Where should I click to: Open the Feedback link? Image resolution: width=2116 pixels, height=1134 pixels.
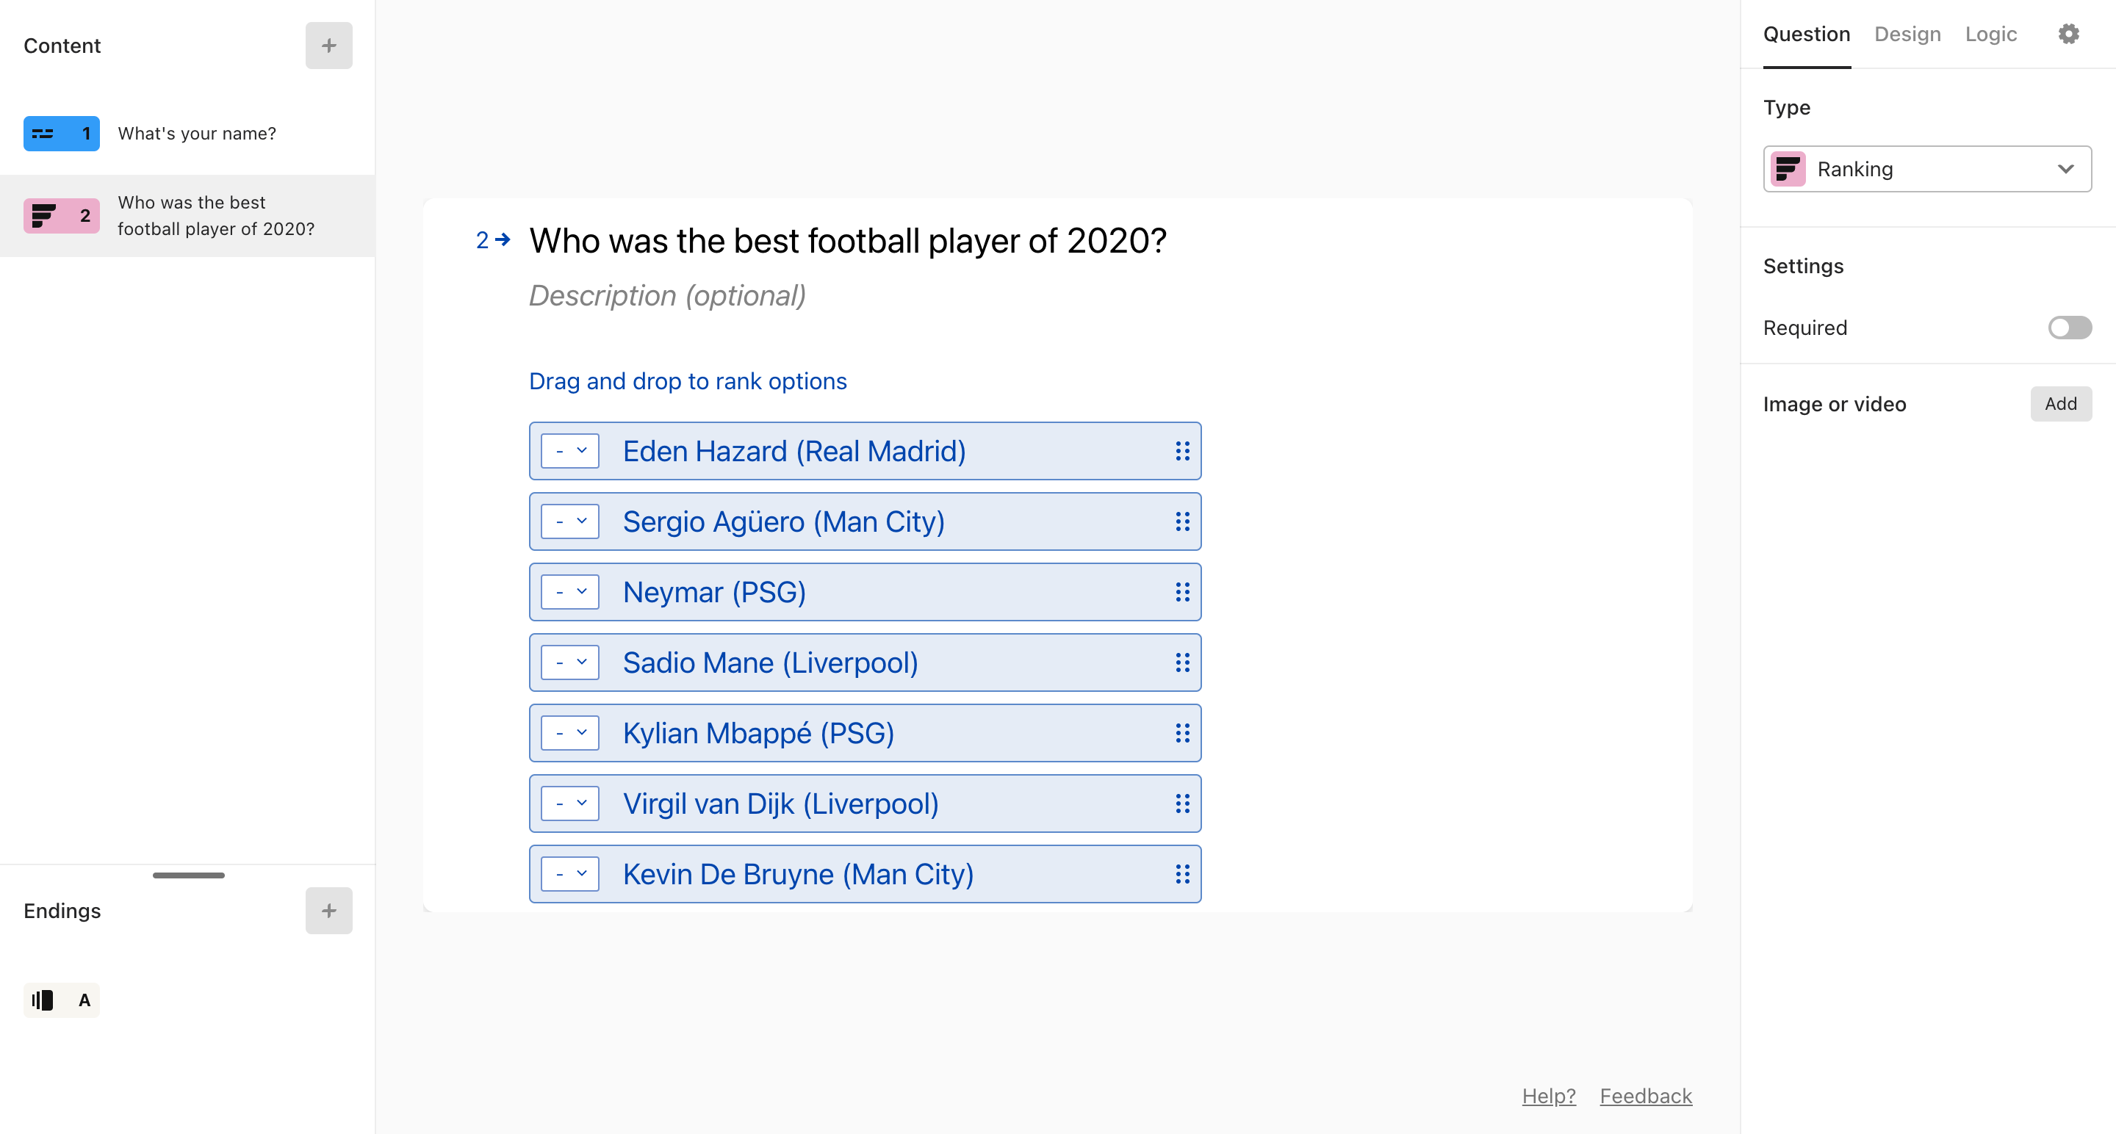pyautogui.click(x=1645, y=1097)
